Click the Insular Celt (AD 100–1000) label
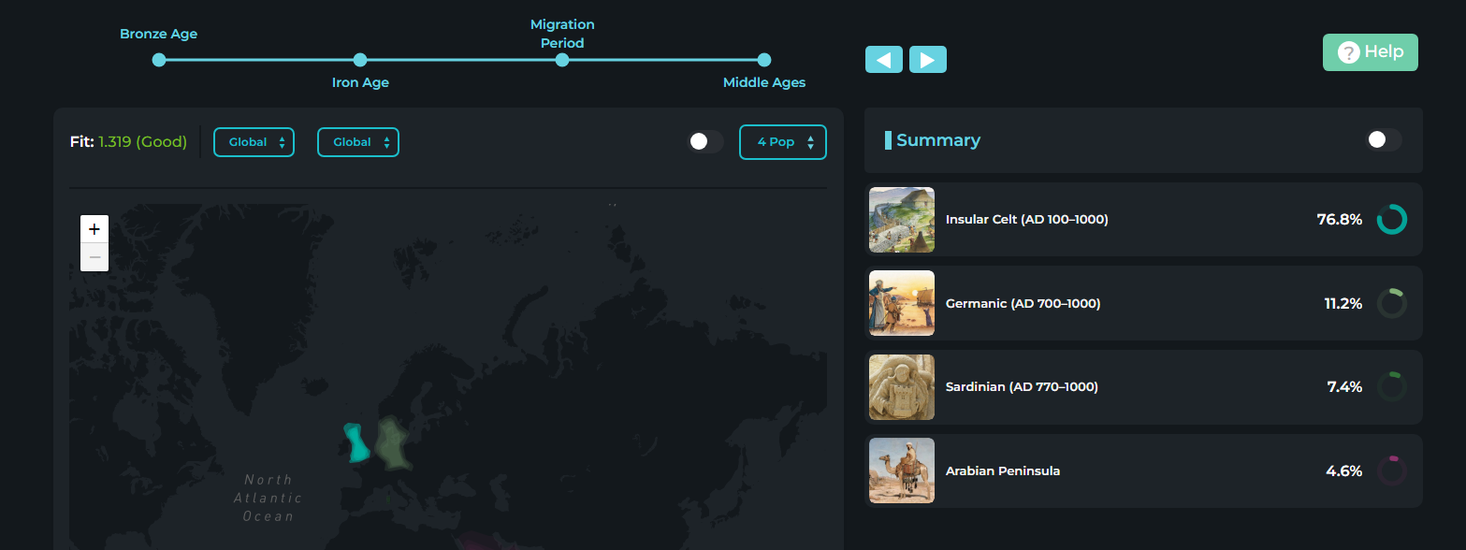This screenshot has height=550, width=1466. point(1027,220)
